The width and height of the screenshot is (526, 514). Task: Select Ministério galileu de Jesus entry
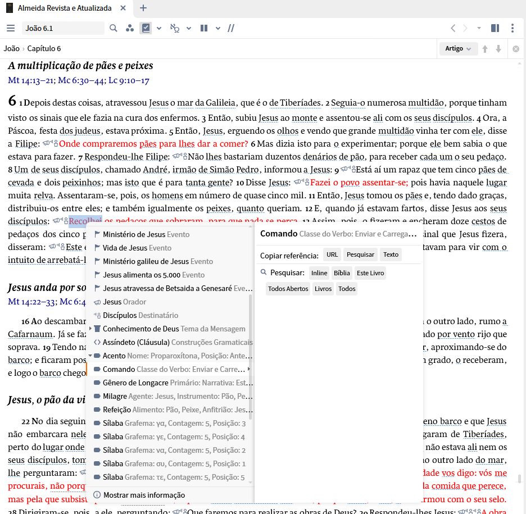click(x=170, y=261)
